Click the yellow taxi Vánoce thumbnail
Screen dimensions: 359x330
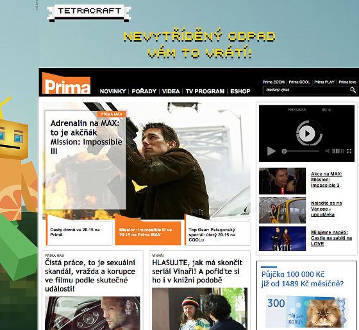[282, 210]
